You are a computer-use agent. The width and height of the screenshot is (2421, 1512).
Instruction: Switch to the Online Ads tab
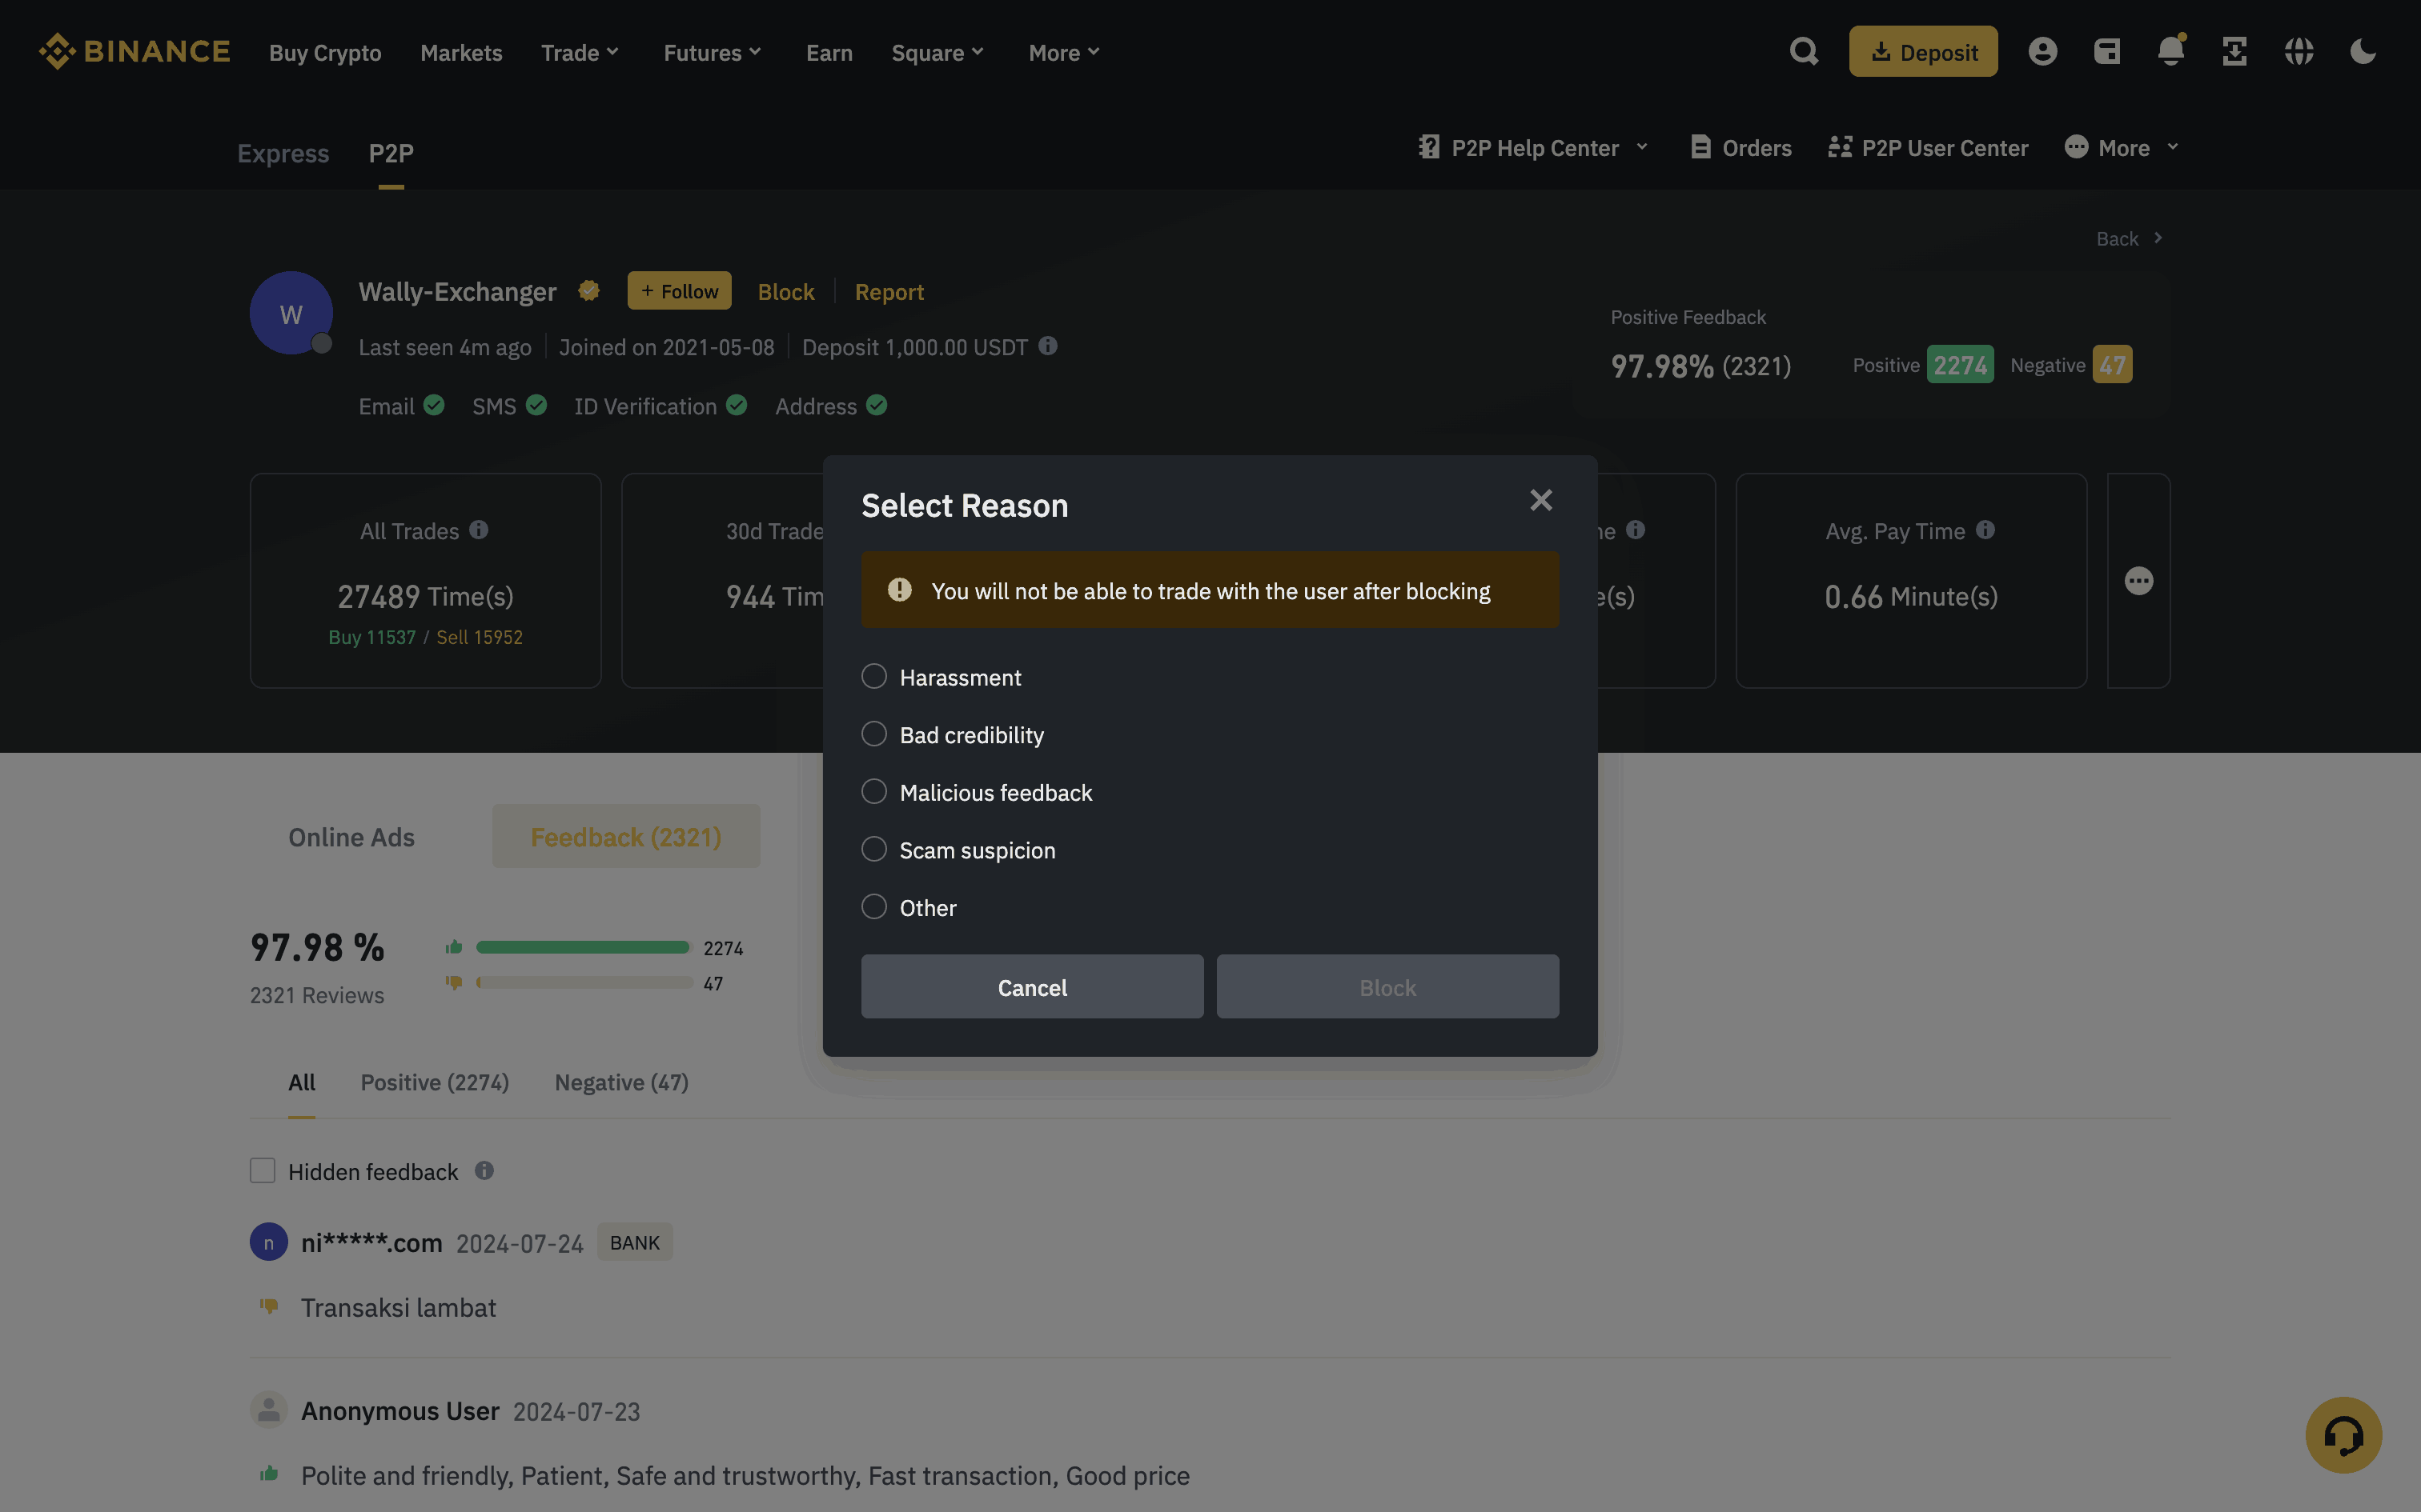[351, 837]
